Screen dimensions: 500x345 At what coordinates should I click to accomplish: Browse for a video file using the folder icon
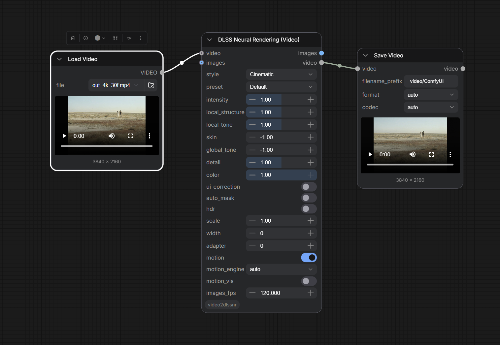pos(151,85)
